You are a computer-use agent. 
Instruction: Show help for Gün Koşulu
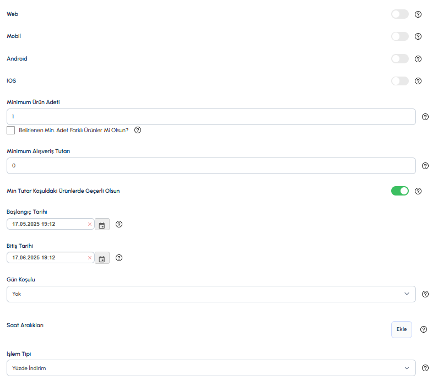click(425, 294)
